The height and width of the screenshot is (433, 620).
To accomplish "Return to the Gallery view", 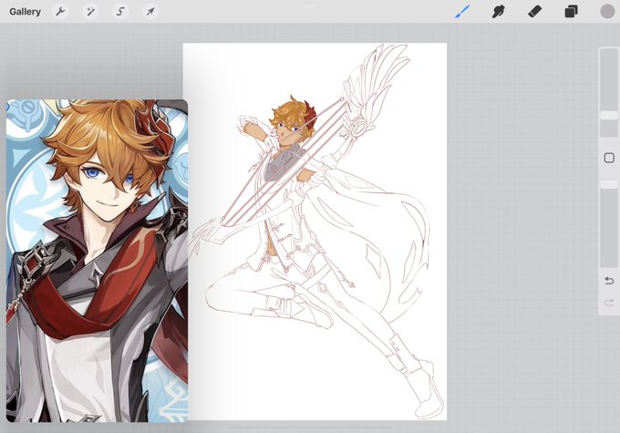I will click(25, 12).
